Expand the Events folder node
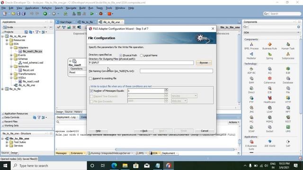Screen dimensions: 303x170 (x=11, y=55)
